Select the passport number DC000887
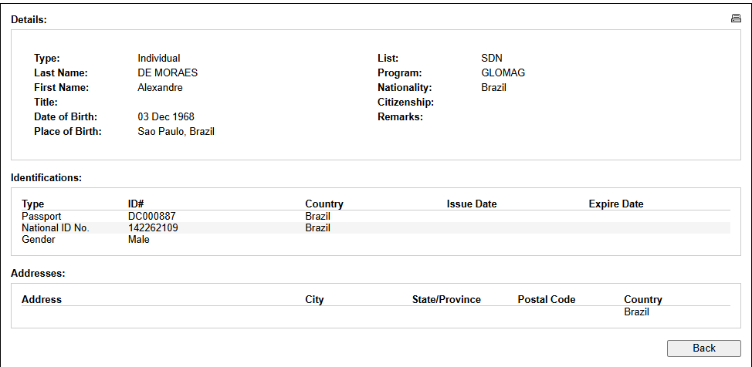The height and width of the screenshot is (367, 752). pos(151,217)
